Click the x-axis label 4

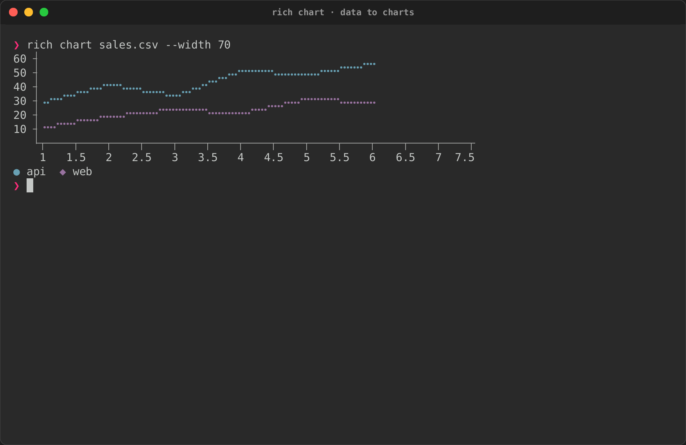(241, 157)
